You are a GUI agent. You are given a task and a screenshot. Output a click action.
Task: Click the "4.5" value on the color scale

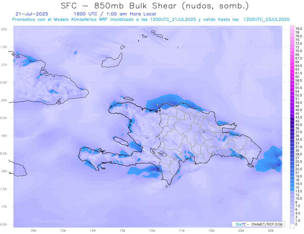[x=298, y=213]
